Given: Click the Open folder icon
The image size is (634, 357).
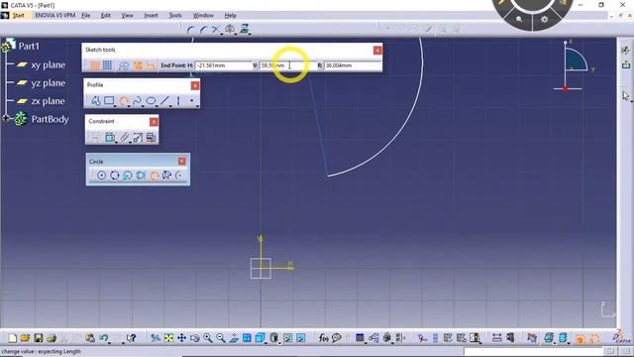Looking at the screenshot, I should (x=25, y=338).
